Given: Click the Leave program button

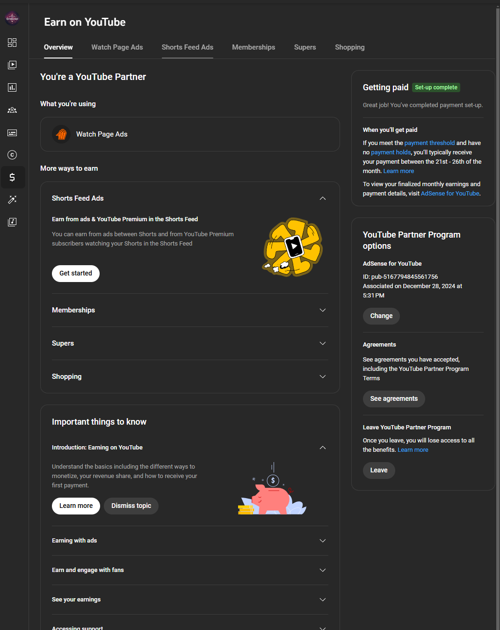Looking at the screenshot, I should click(x=379, y=471).
